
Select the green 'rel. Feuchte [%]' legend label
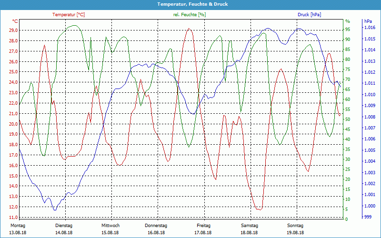click(x=189, y=15)
